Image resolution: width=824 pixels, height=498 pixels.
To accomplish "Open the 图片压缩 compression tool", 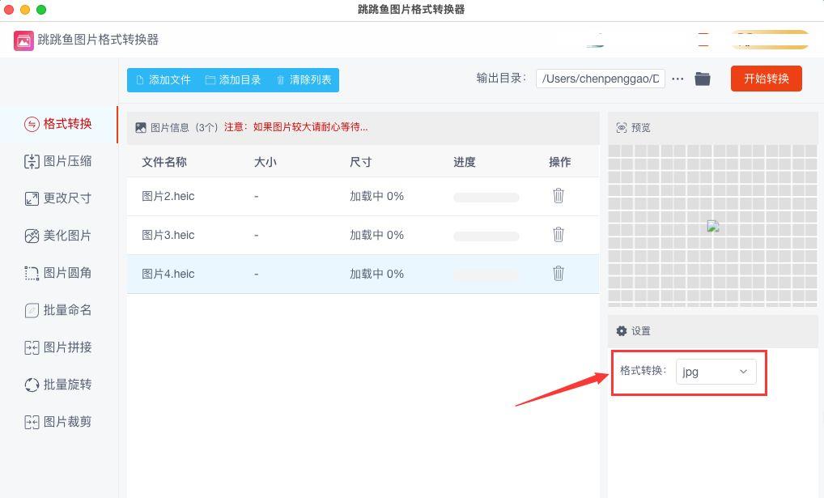I will (57, 161).
